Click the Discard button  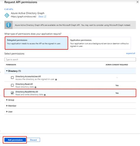point(33,140)
